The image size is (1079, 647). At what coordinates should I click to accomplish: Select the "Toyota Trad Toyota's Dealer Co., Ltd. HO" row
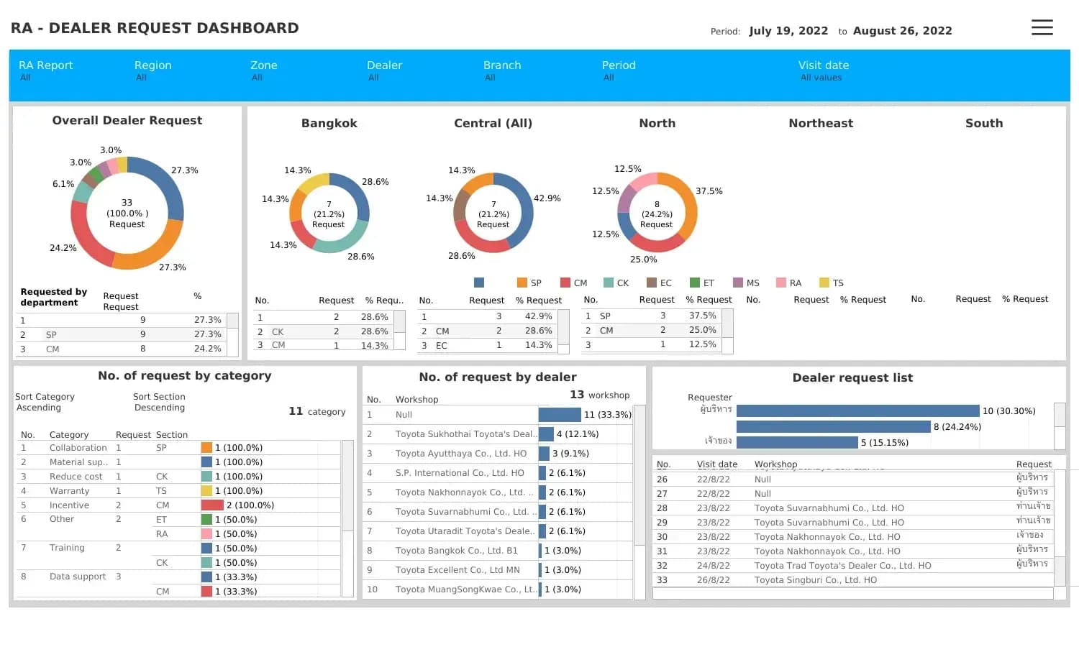[x=852, y=566]
